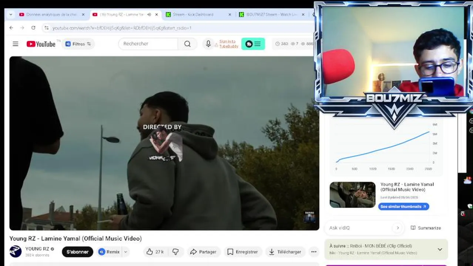473x266 pixels.
Task: Submit Ask vidIQ with arrow button
Action: (x=398, y=228)
